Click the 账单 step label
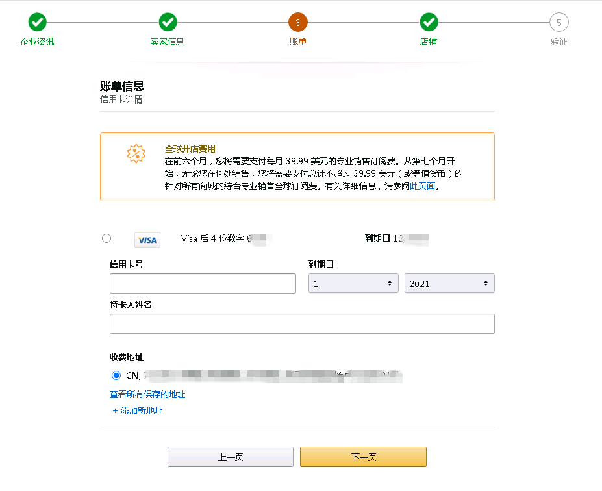602x491 pixels. 298,40
